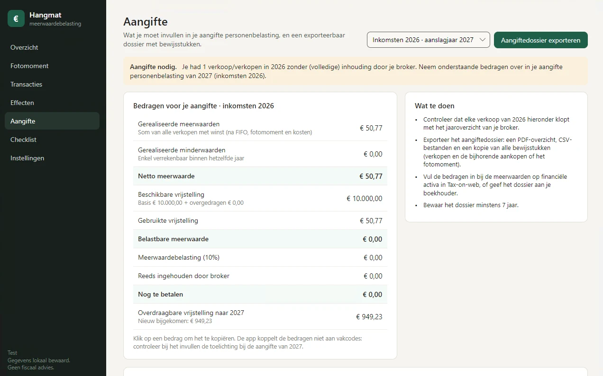Select Effecten in the sidebar
The height and width of the screenshot is (376, 603).
[x=52, y=103]
